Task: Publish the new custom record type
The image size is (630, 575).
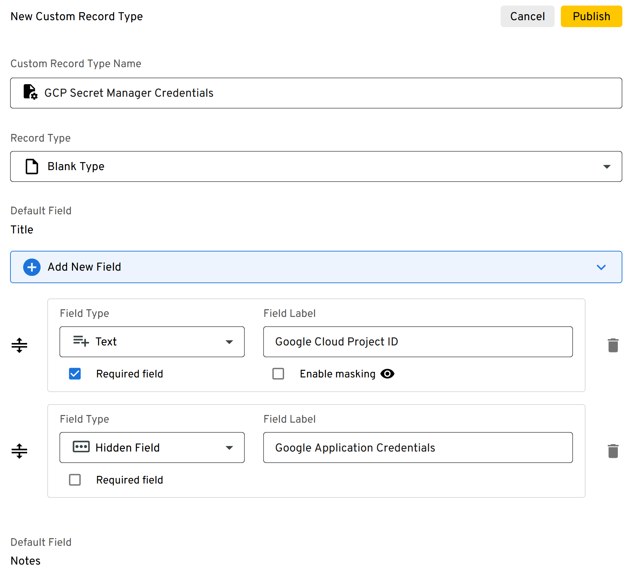Action: pyautogui.click(x=591, y=16)
